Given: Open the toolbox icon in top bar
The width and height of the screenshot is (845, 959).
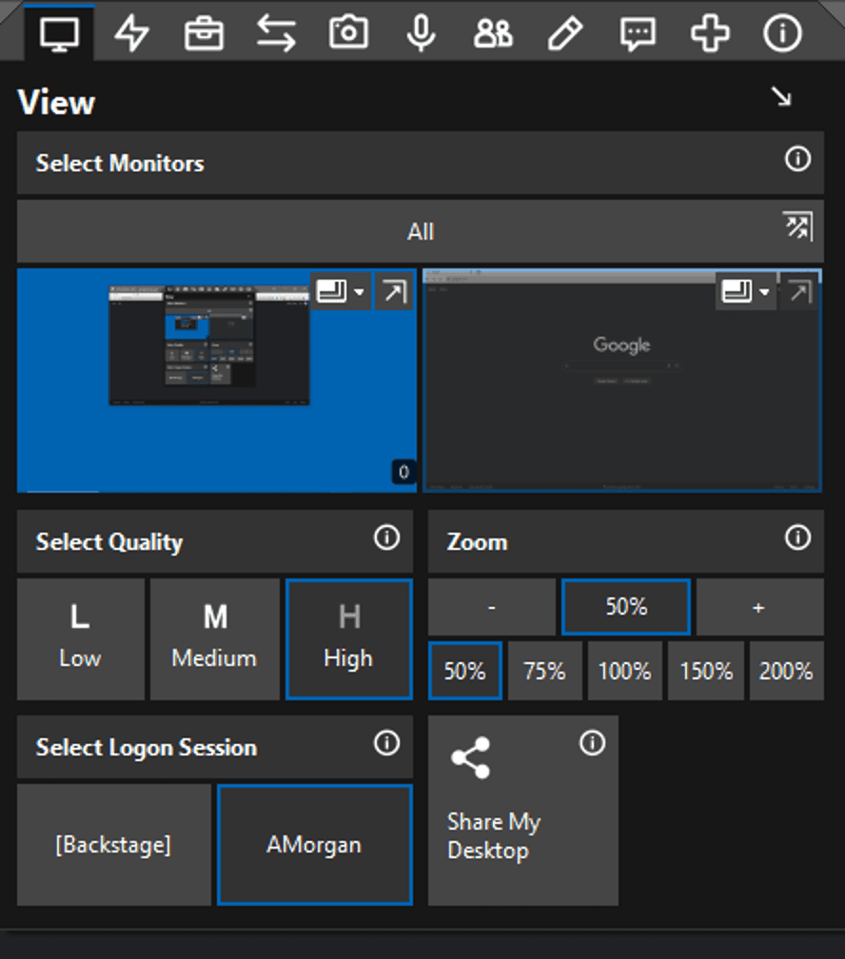Looking at the screenshot, I should tap(205, 33).
